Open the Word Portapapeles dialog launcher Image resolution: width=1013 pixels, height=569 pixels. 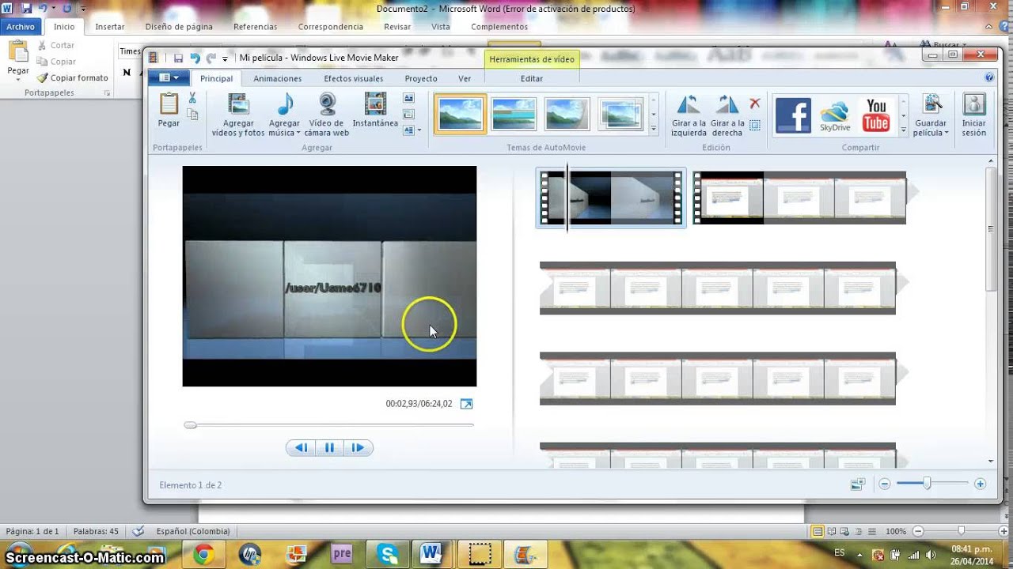[107, 93]
